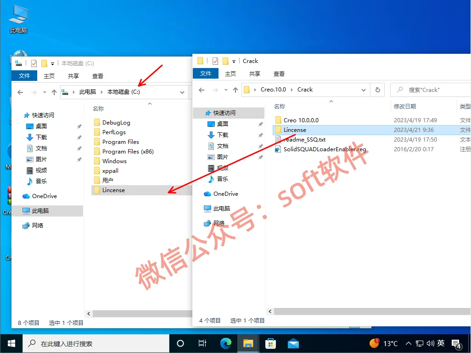The width and height of the screenshot is (471, 353).
Task: Click Properties checkmark icon in C: window title bar
Action: (34, 63)
